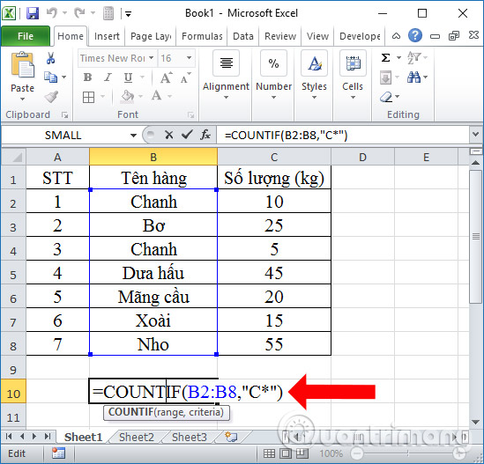484x464 pixels.
Task: Open Clipboard dialog launcher
Action: coord(64,115)
